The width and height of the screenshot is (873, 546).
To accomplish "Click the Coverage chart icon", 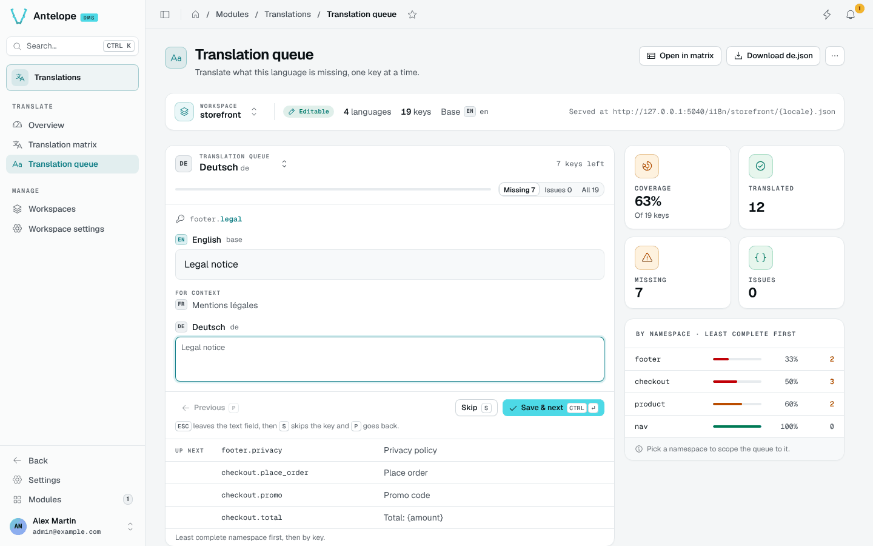I will click(647, 166).
